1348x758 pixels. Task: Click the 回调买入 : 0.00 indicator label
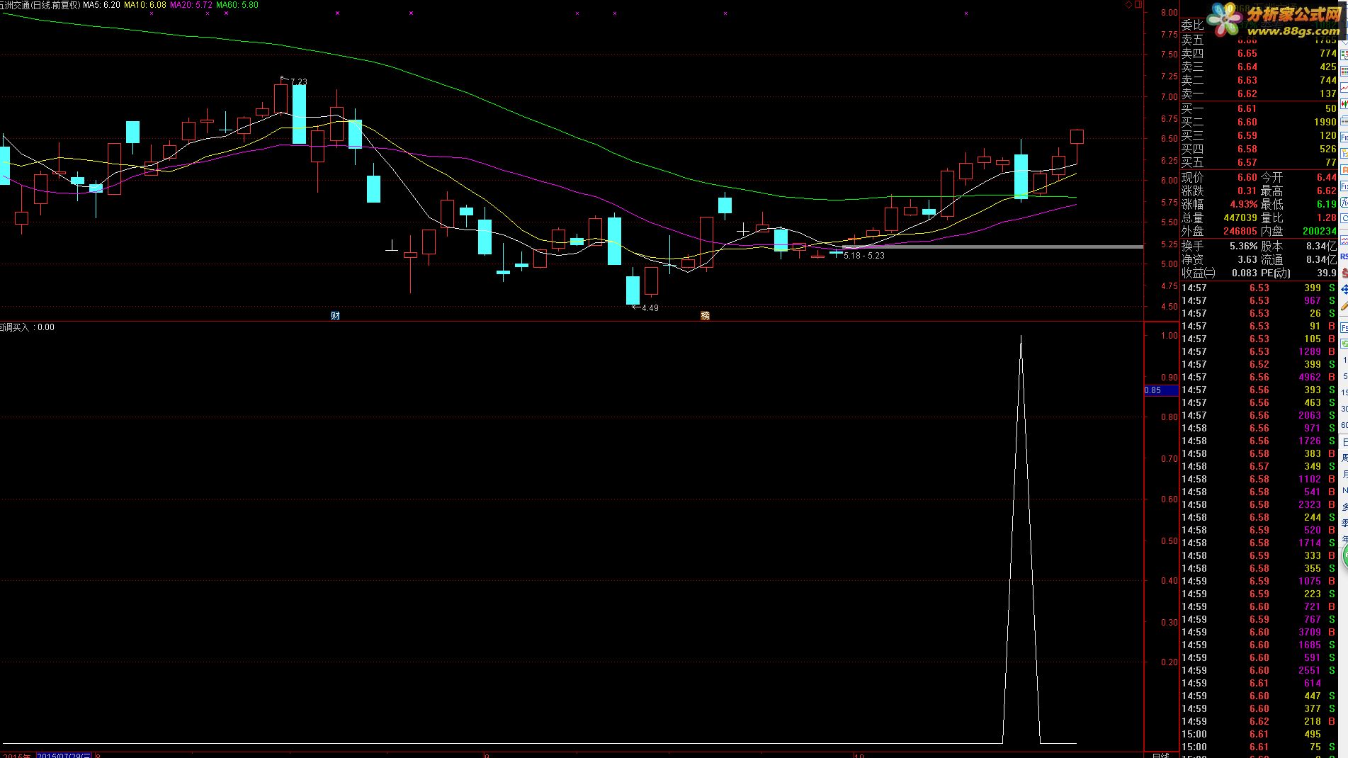[x=27, y=327]
